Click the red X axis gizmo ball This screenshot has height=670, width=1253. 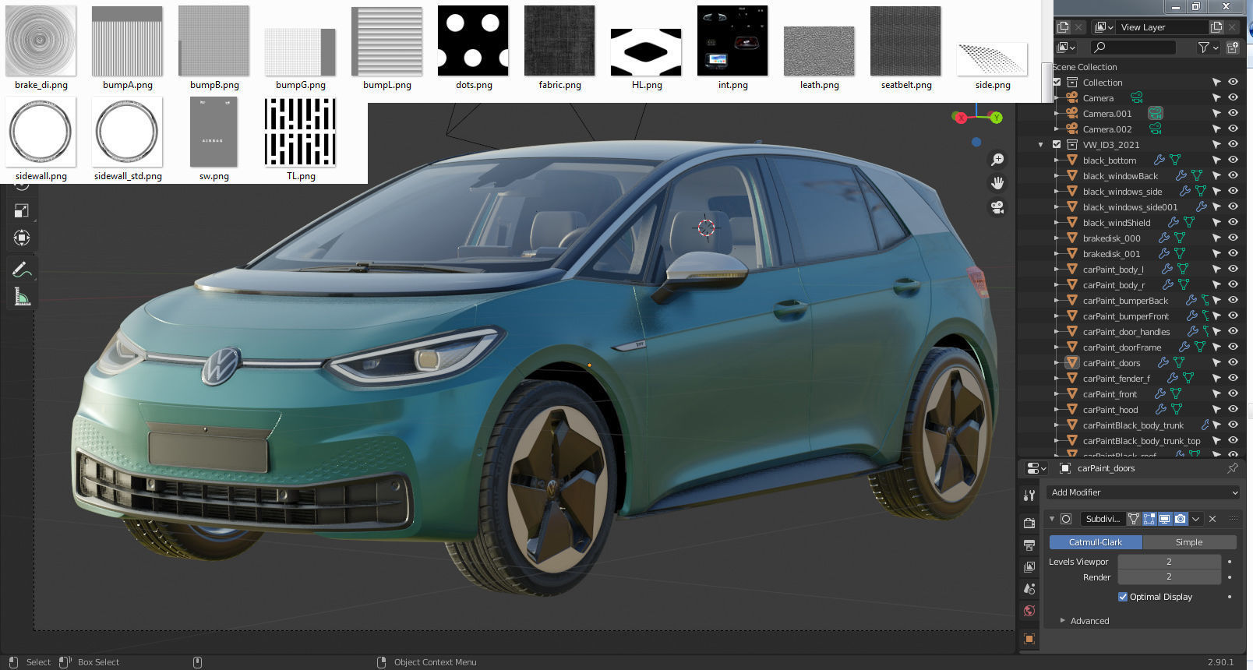(x=961, y=118)
